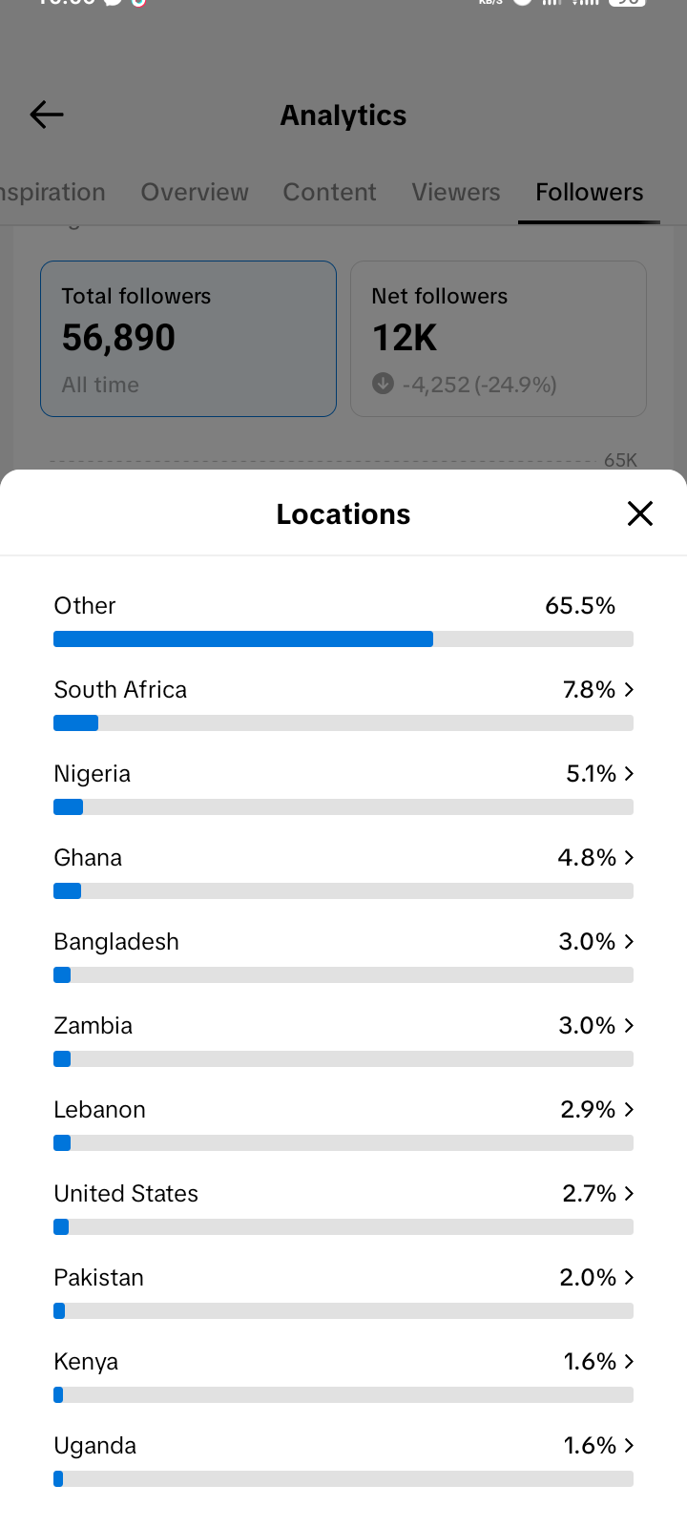Switch to the Overview tab
The image size is (687, 1527).
[195, 192]
